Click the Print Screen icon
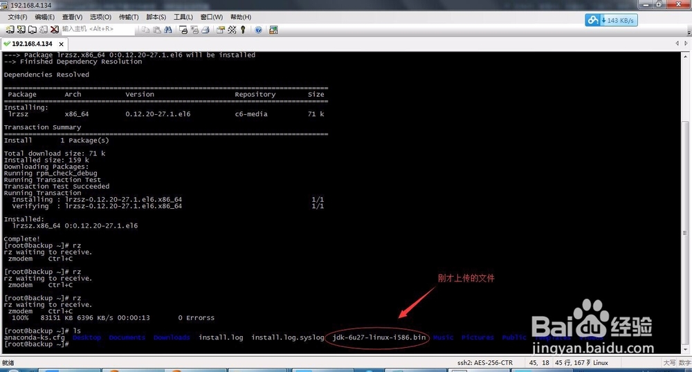 pyautogui.click(x=183, y=30)
